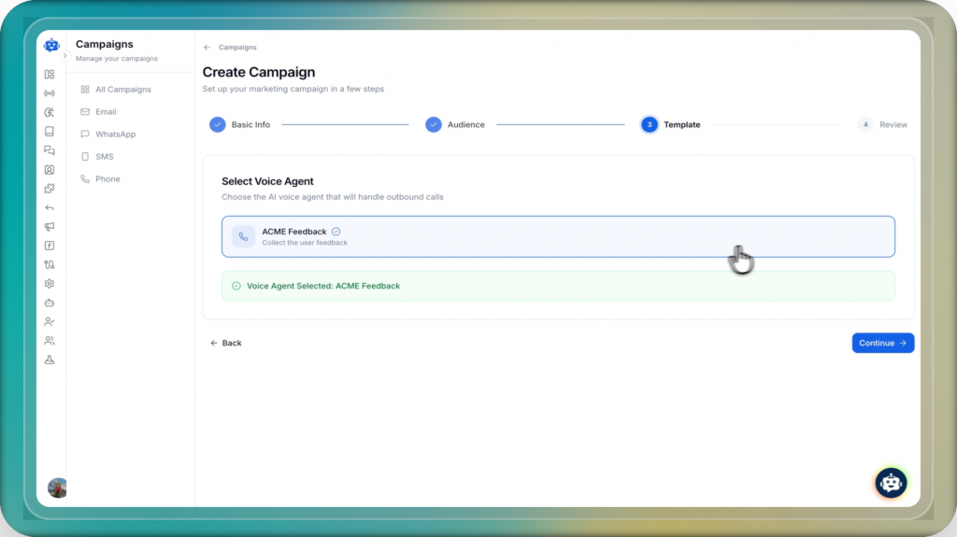
Task: Open the dashboard layout icon in sidebar
Action: coord(50,74)
